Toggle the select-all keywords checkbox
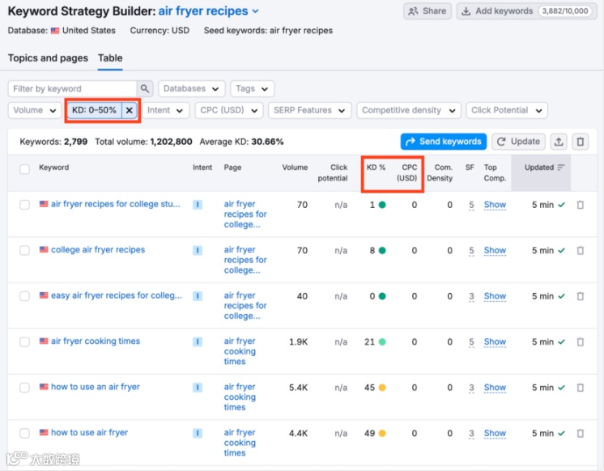This screenshot has width=604, height=471. click(x=24, y=169)
